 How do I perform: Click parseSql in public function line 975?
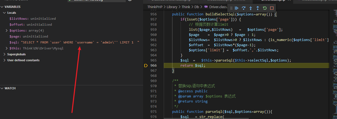214,112
